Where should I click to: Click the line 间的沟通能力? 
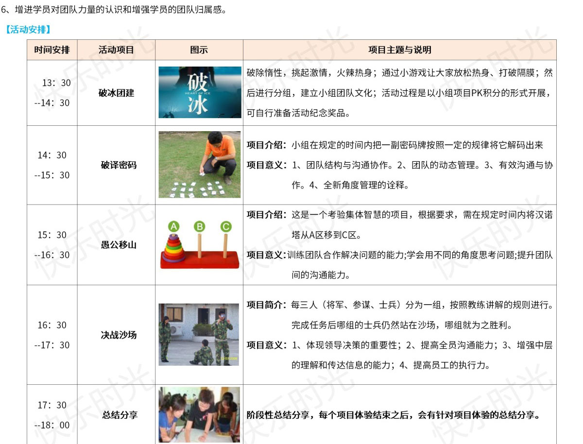tap(321, 274)
